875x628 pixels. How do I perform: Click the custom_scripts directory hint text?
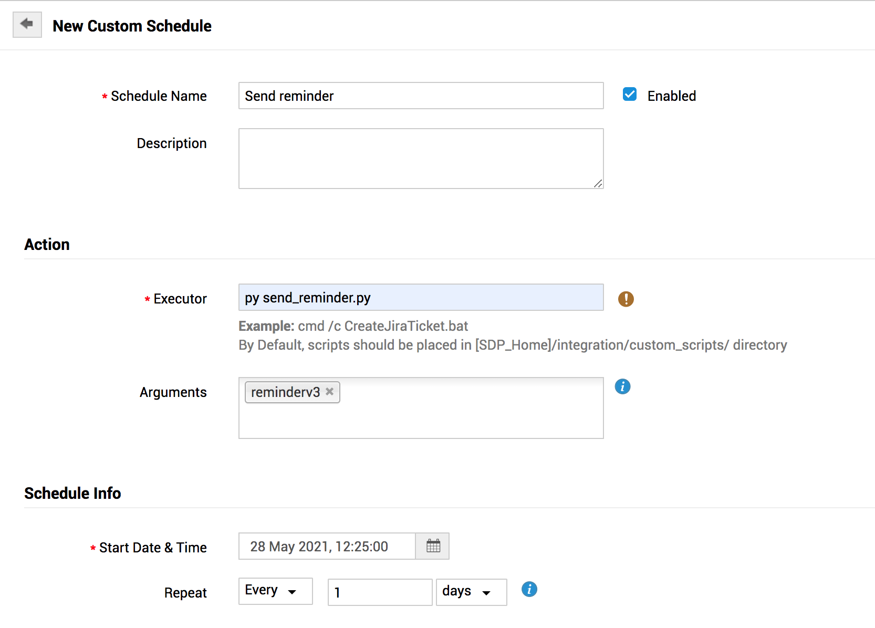[513, 345]
